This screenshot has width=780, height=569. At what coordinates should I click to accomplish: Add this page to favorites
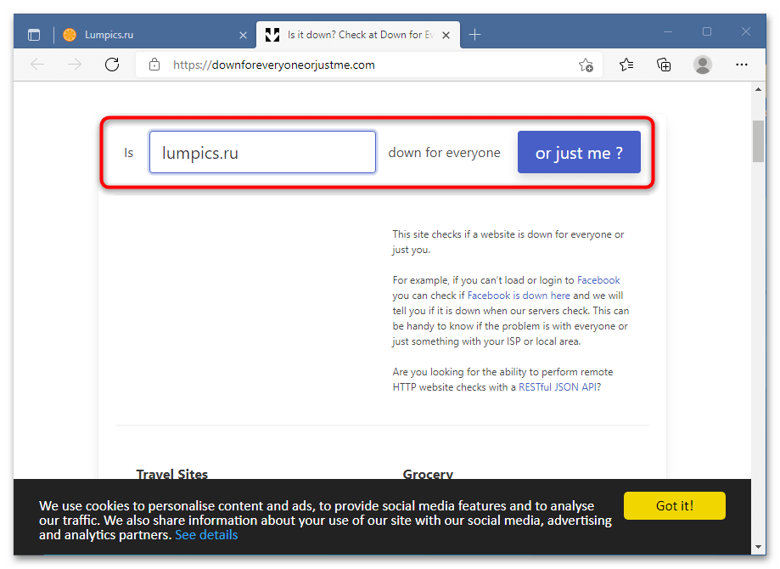tap(586, 65)
